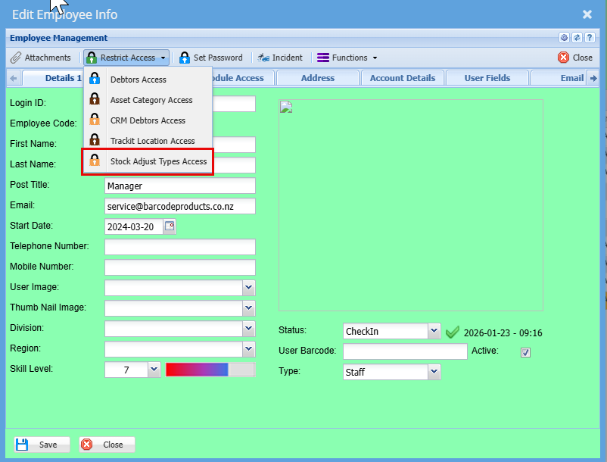Click the Close button at bottom
Viewport: 607px width, 462px height.
[107, 445]
